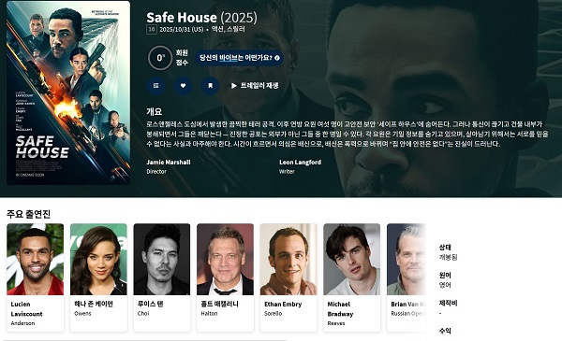Mark movie as favorite with heart icon
Screen dimensions: 562x341
tap(184, 86)
